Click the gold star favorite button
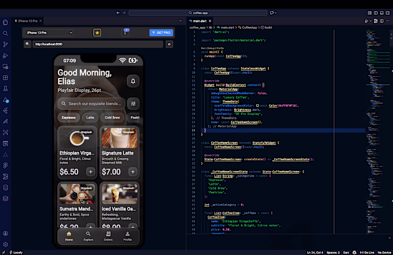This screenshot has width=393, height=255. pyautogui.click(x=97, y=33)
